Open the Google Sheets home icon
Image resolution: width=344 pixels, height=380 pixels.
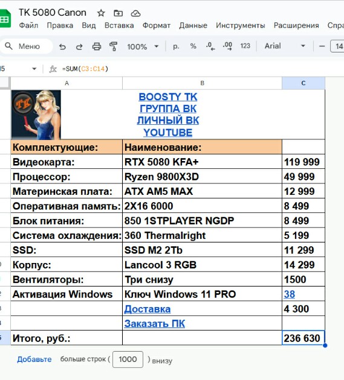coord(5,19)
